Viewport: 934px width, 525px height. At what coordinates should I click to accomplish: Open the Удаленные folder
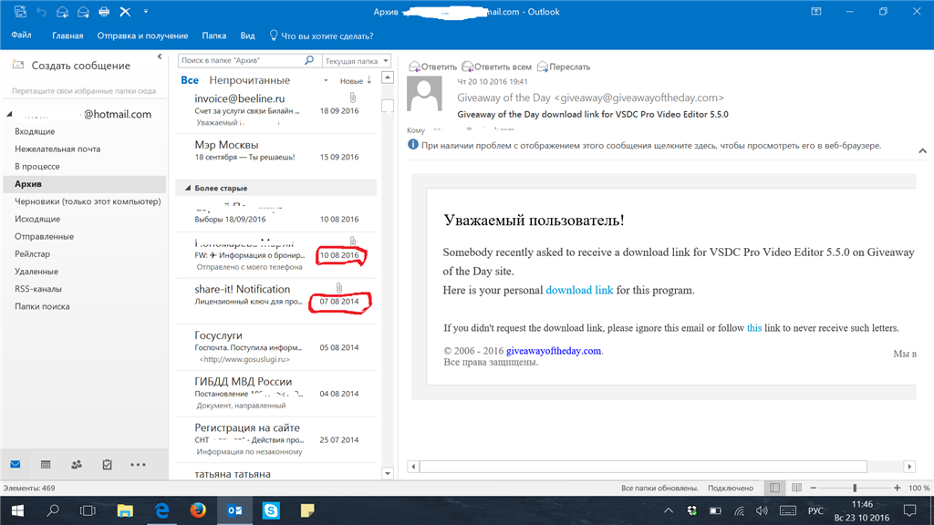coord(36,271)
